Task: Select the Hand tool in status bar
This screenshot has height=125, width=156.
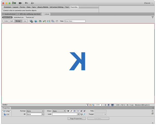Action: point(90,105)
